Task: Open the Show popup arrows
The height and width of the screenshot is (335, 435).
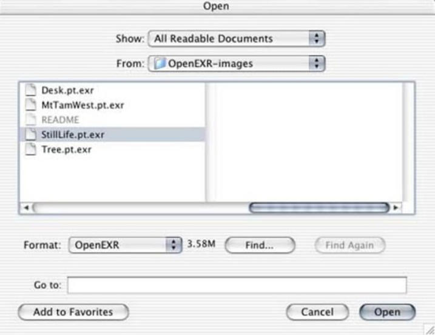Action: (x=317, y=38)
